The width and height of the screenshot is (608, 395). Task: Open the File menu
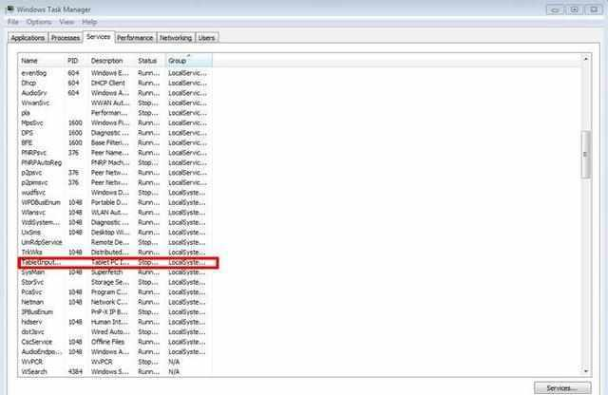point(12,22)
